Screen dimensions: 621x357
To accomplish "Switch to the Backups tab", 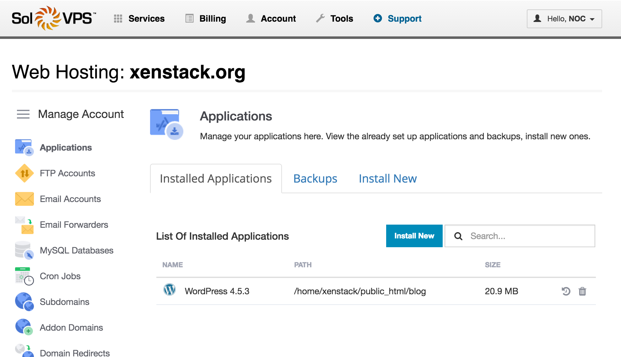I will click(315, 179).
